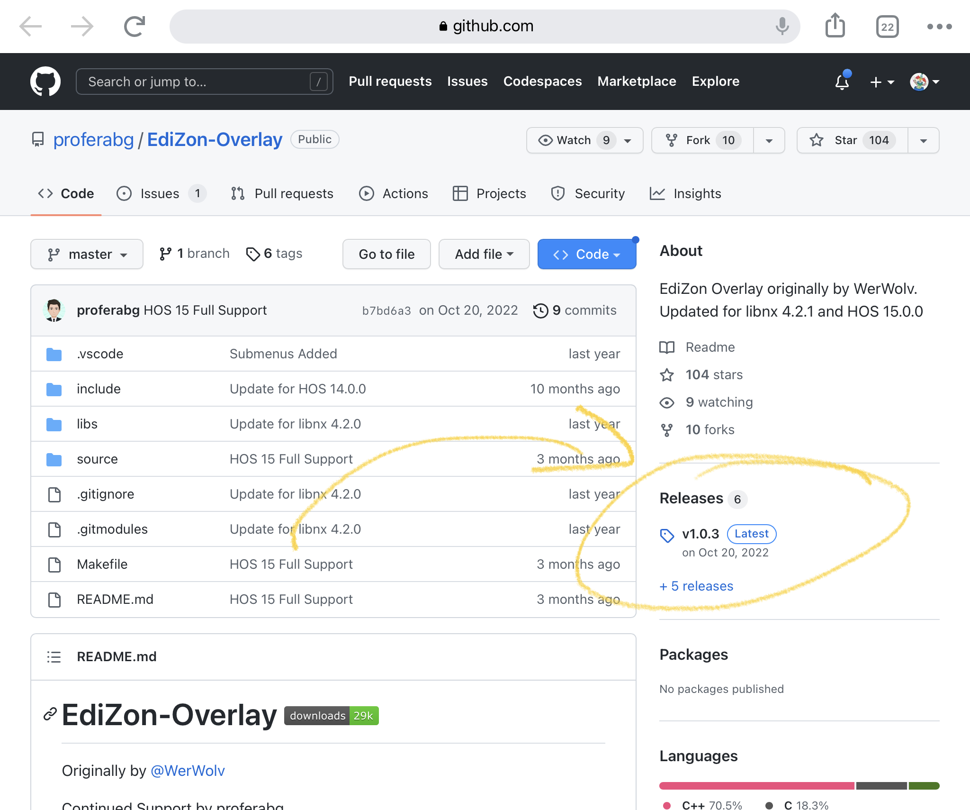Click the commit history clock icon
The width and height of the screenshot is (970, 810).
(540, 310)
